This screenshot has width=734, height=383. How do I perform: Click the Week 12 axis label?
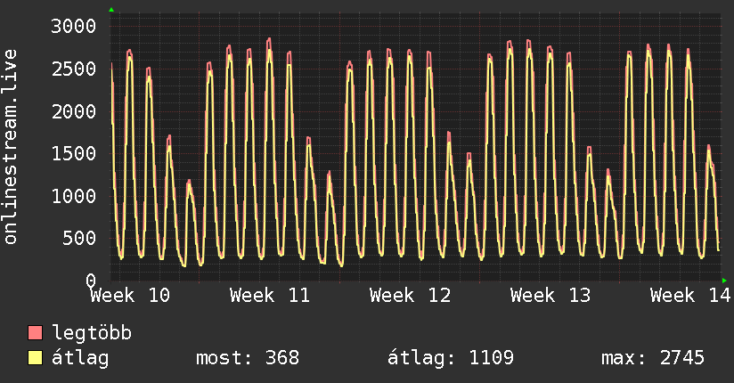410,296
